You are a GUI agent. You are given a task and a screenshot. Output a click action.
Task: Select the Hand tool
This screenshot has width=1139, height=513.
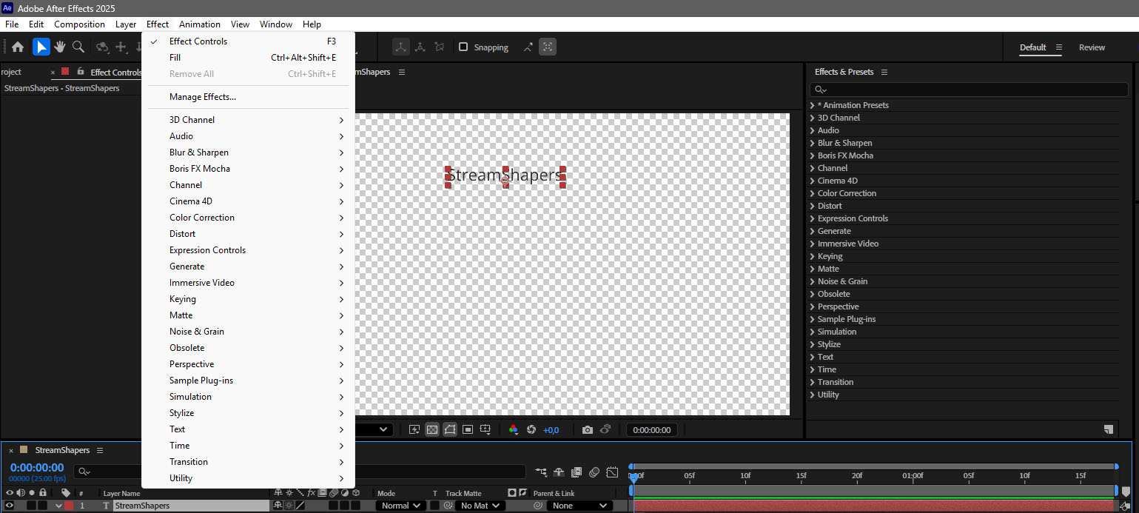[x=60, y=47]
